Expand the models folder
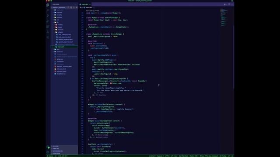This screenshot has width=280, height=157. point(60,25)
